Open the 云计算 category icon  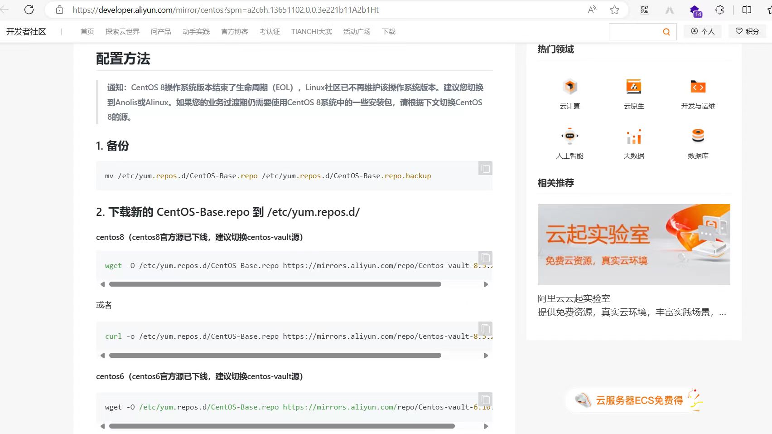pyautogui.click(x=569, y=87)
